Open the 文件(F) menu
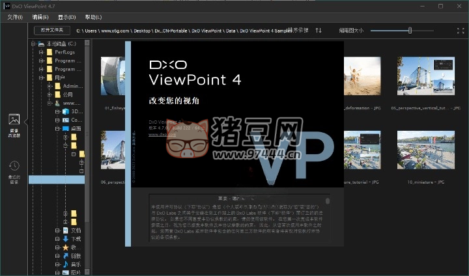The image size is (469, 276). tap(15, 17)
